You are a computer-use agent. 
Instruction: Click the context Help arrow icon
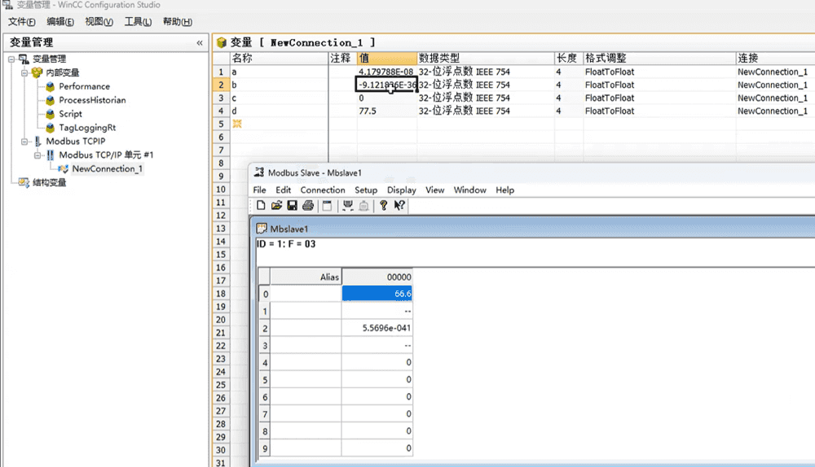[x=399, y=206]
